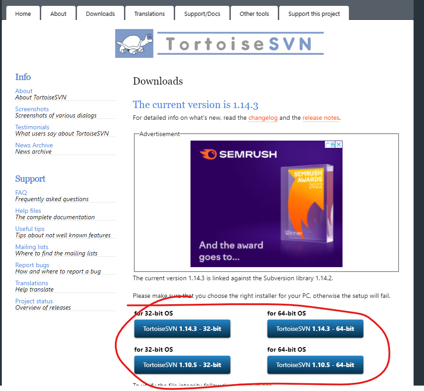
Task: Click the Semrush advertisement banner
Action: (267, 204)
